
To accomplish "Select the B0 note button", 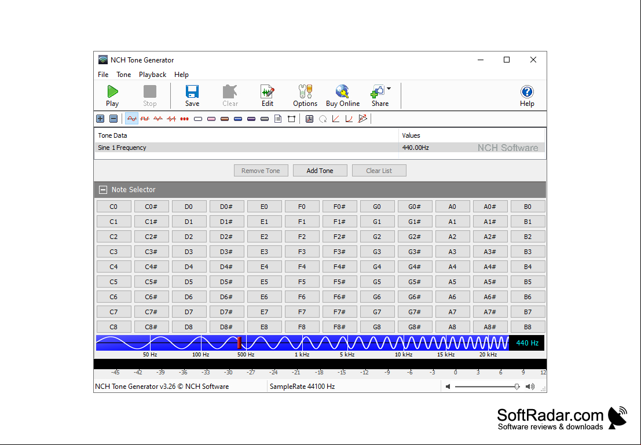I will pos(528,207).
